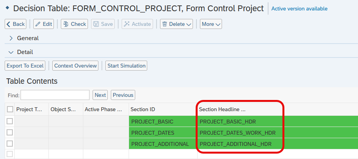Click the Activate wand icon button
The width and height of the screenshot is (358, 159).
(x=126, y=24)
